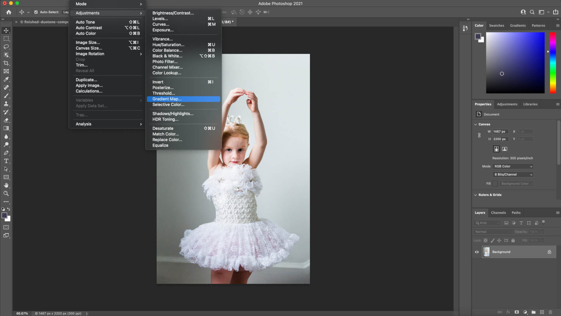The image size is (561, 316).
Task: Select the Crop tool in toolbar
Action: coord(6,63)
